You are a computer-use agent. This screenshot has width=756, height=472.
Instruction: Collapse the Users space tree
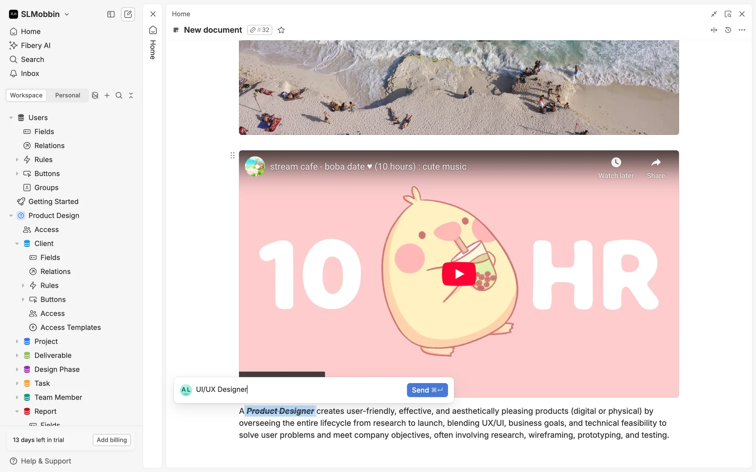point(11,118)
